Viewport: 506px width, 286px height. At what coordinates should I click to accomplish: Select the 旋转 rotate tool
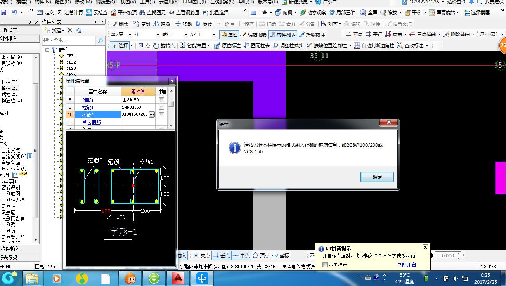point(204,24)
